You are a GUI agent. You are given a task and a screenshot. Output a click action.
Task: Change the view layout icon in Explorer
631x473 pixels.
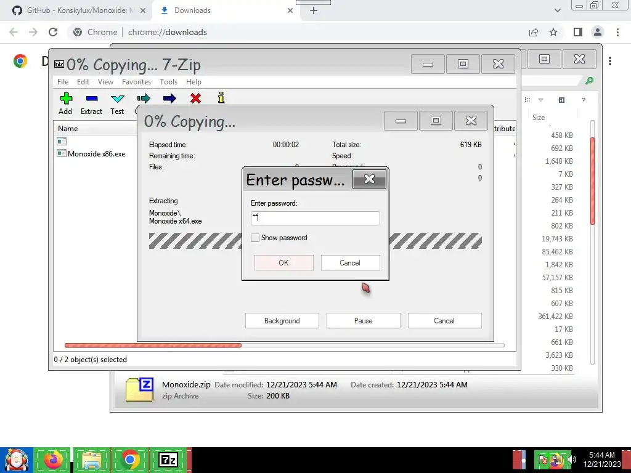(527, 100)
